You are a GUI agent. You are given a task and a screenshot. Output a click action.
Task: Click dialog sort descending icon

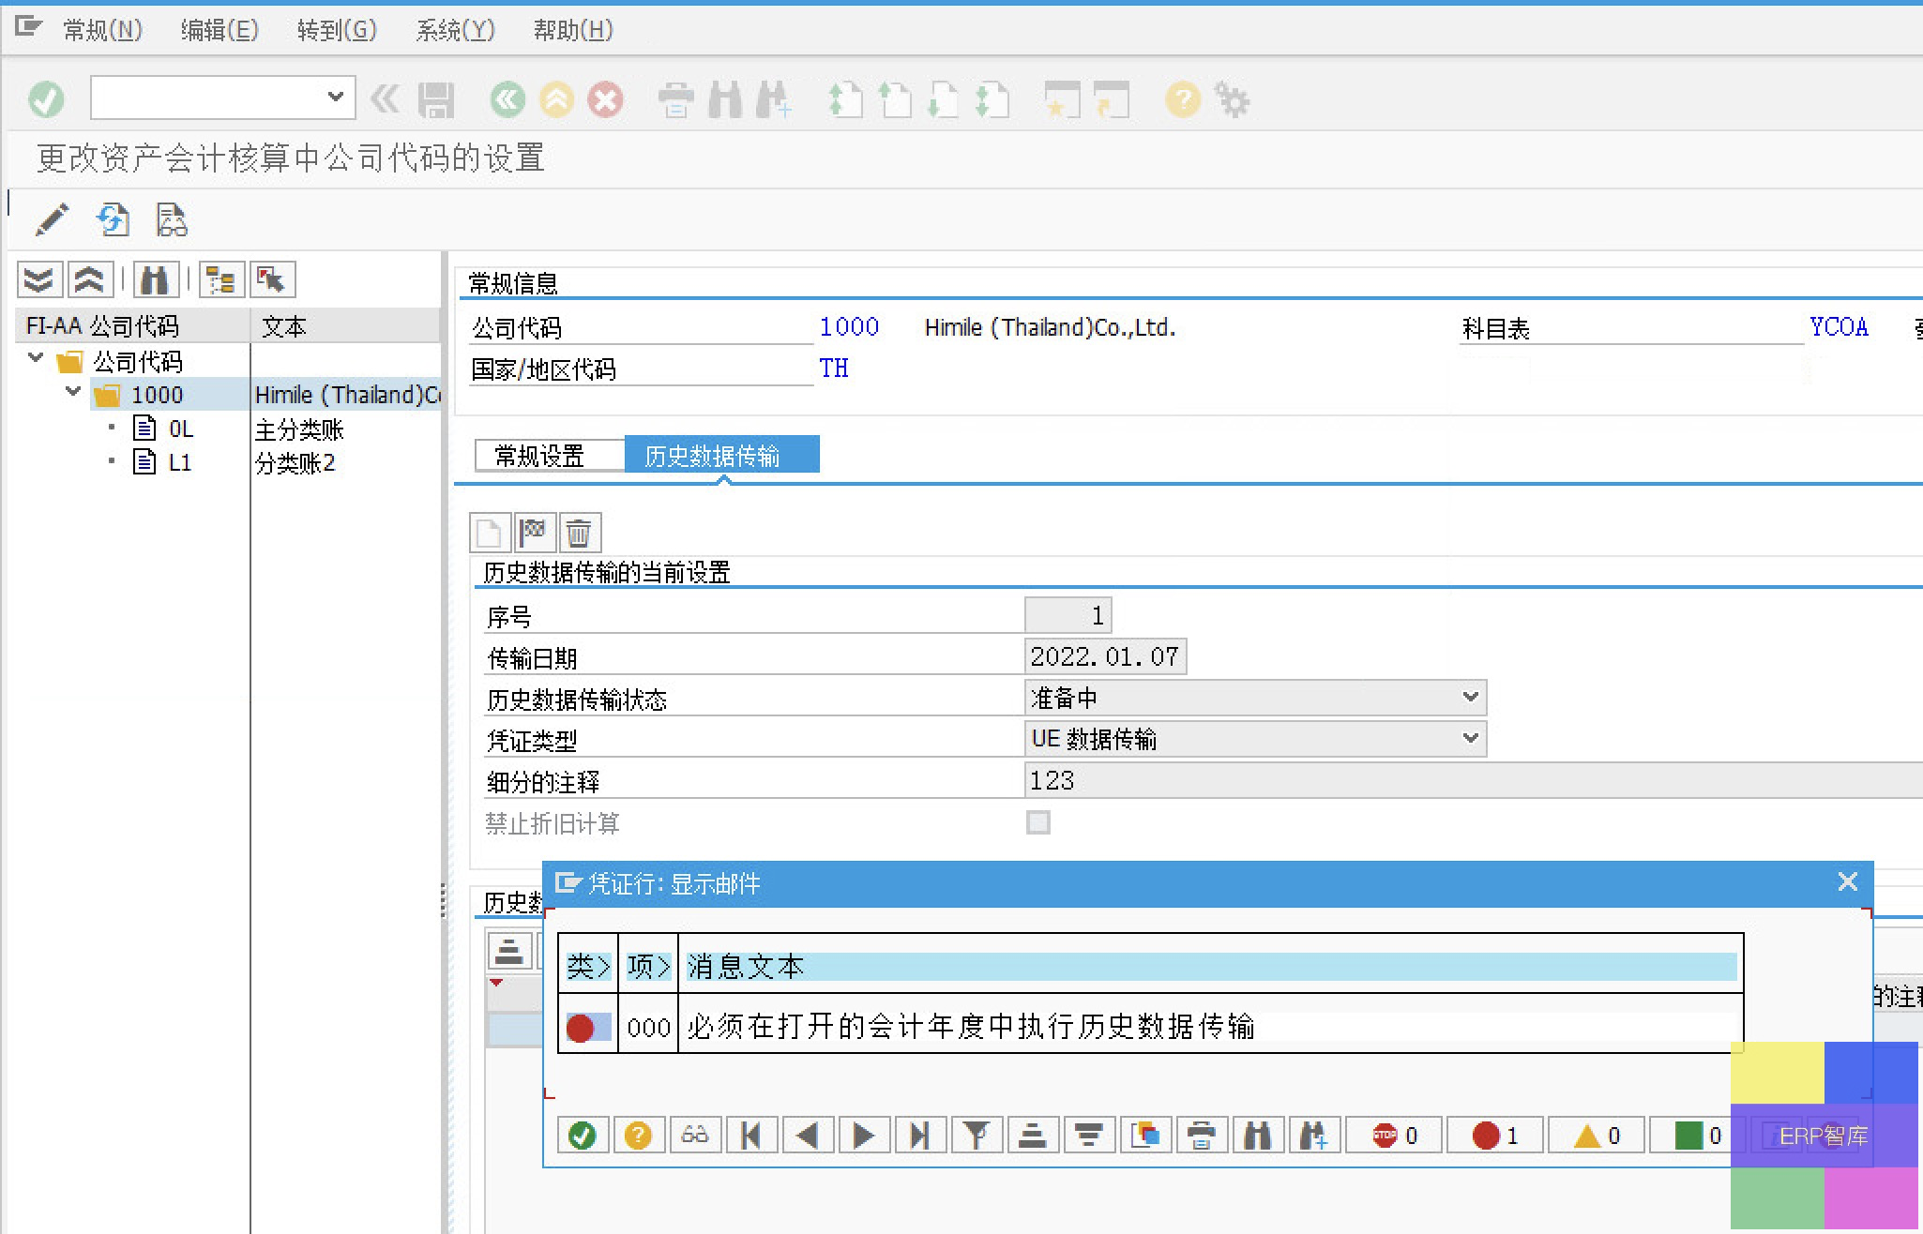click(1089, 1136)
